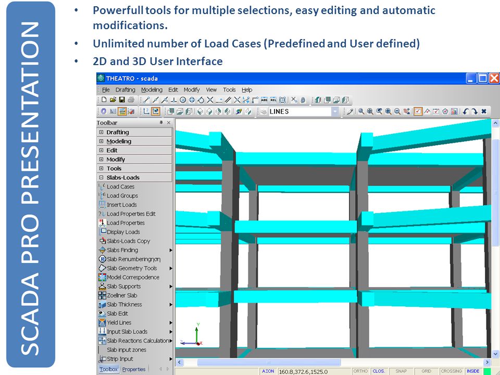The height and width of the screenshot is (375, 500).
Task: Close the Toolbar panel
Action: point(169,123)
